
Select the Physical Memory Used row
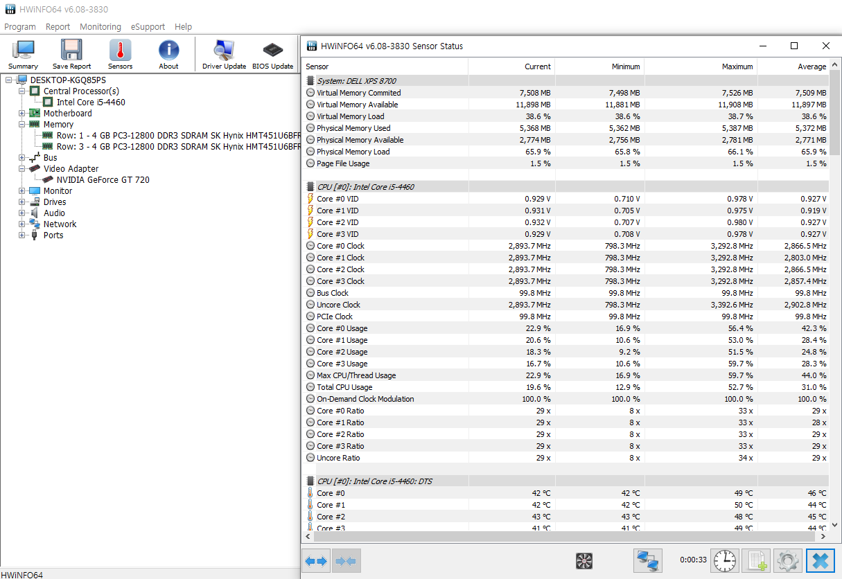pos(566,128)
